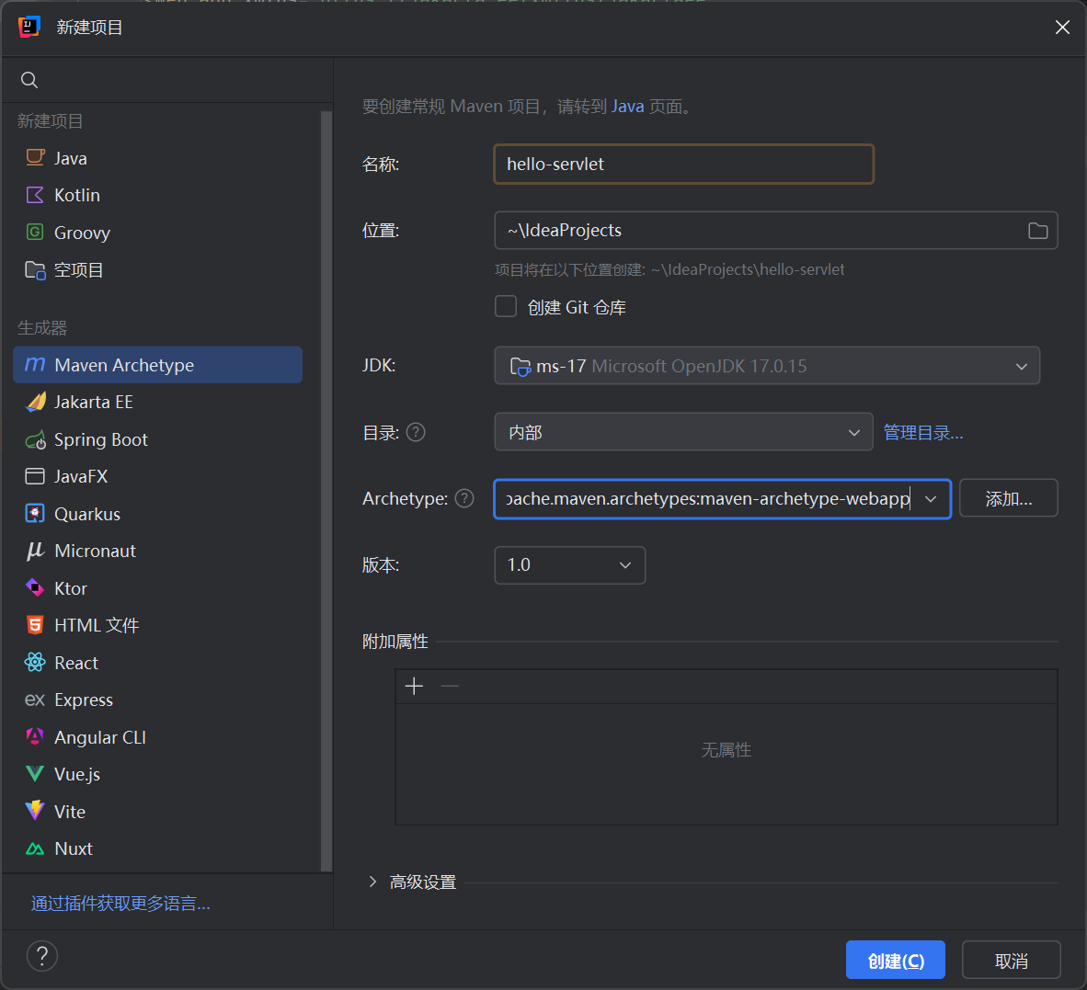
Task: Open the 目录 内部 catalog dropdown
Action: [x=683, y=432]
